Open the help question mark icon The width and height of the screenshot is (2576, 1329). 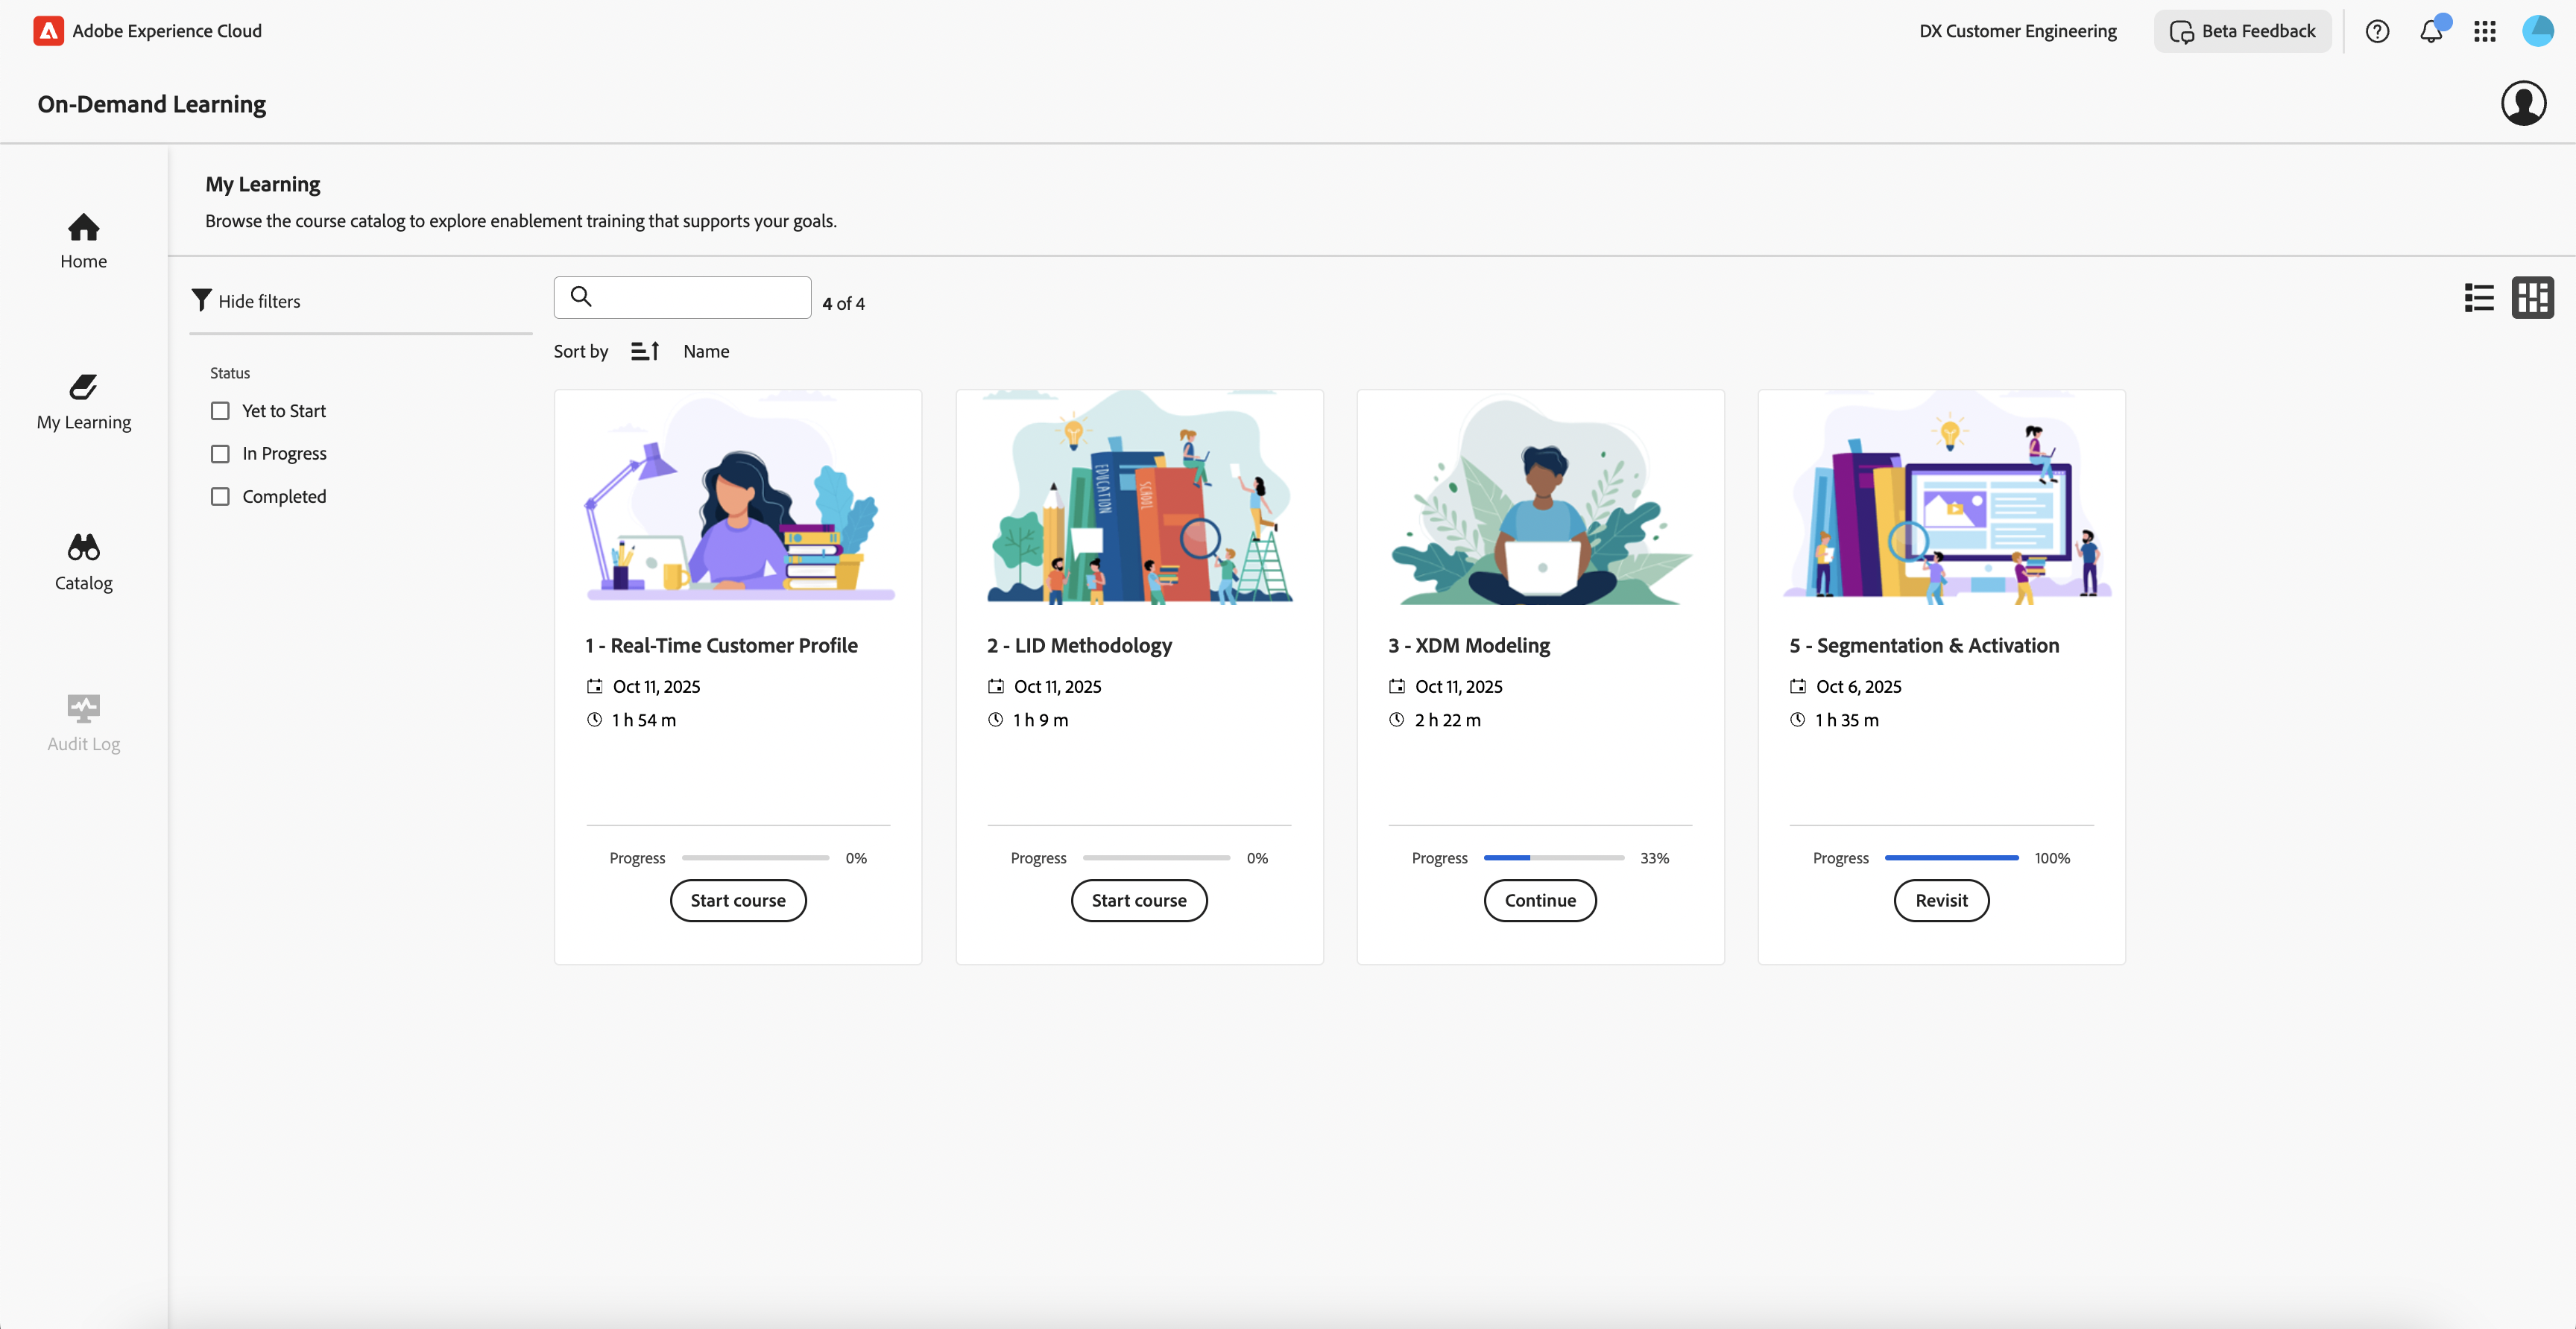pos(2377,31)
